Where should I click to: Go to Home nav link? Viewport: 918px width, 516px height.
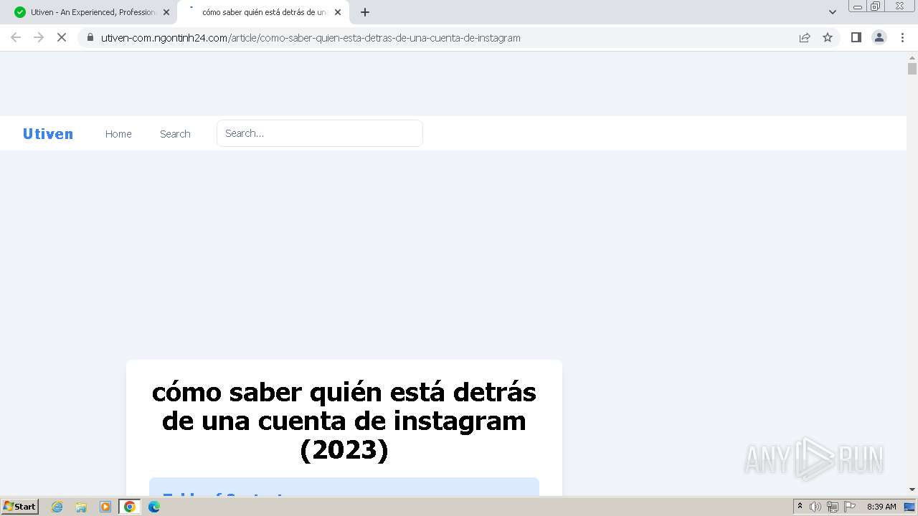click(x=118, y=134)
